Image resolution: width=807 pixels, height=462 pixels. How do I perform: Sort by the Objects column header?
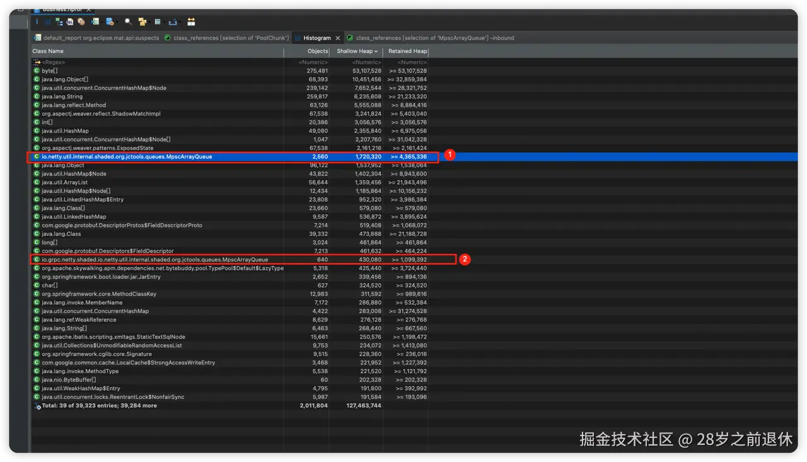(x=306, y=51)
